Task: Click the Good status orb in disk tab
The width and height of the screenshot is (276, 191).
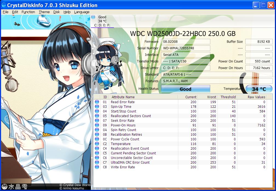Action: [x=93, y=17]
